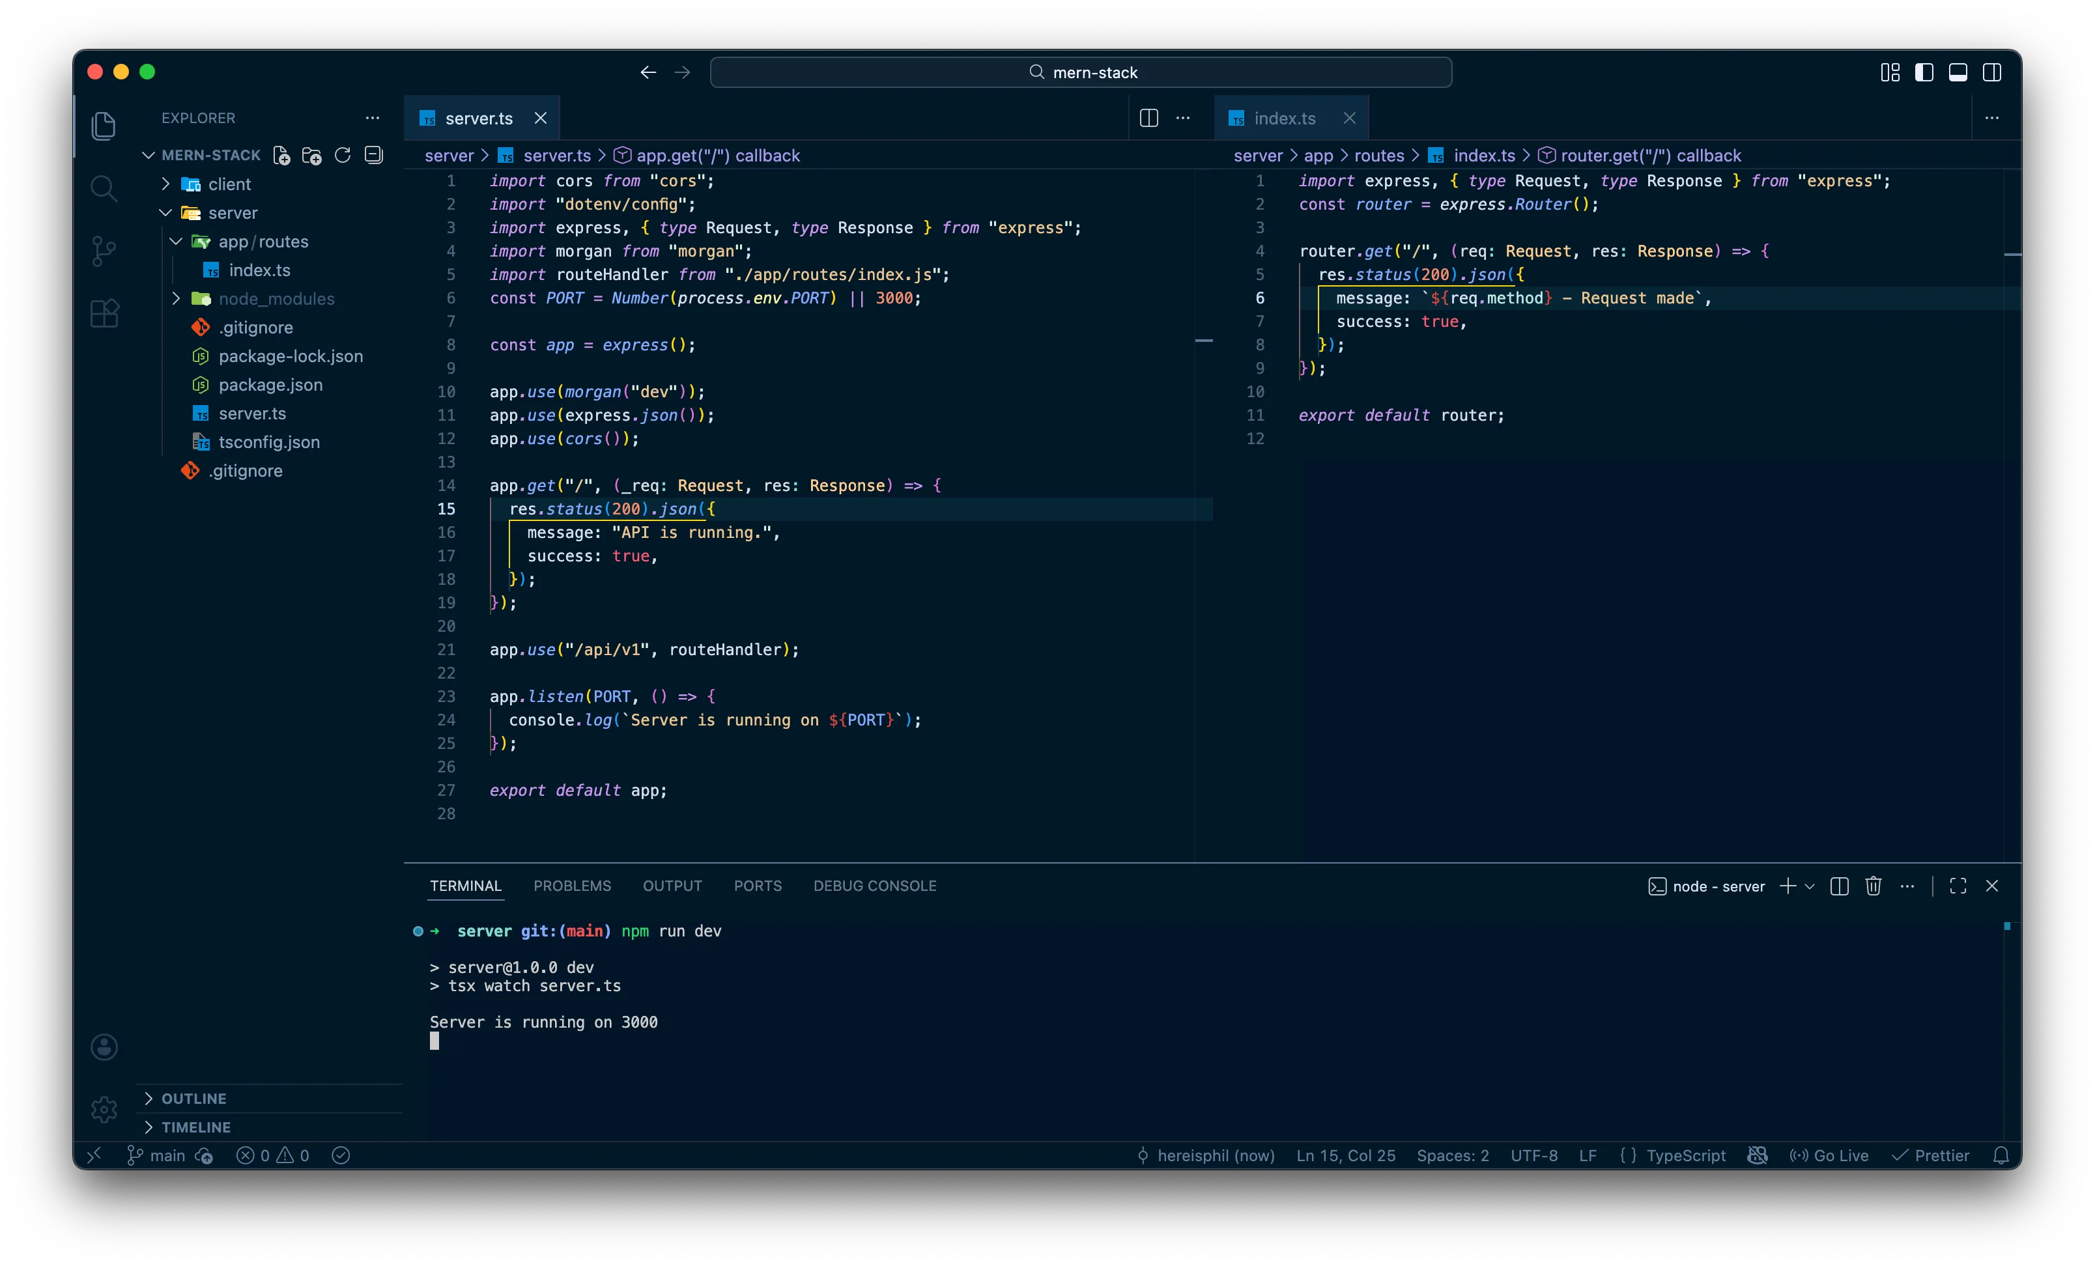Screen dimensions: 2095x1266
Task: Expand the node_modules folder
Action: [176, 298]
